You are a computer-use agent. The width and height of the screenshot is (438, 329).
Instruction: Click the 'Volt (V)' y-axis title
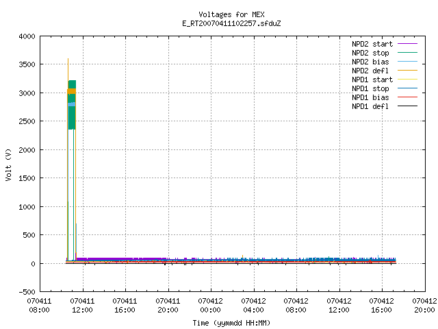tap(9, 164)
